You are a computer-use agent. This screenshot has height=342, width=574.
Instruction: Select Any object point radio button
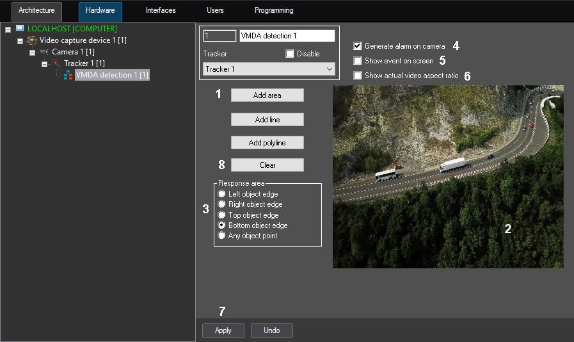pos(222,236)
